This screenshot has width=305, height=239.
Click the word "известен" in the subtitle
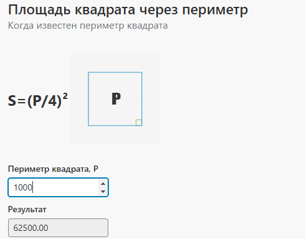pyautogui.click(x=57, y=26)
